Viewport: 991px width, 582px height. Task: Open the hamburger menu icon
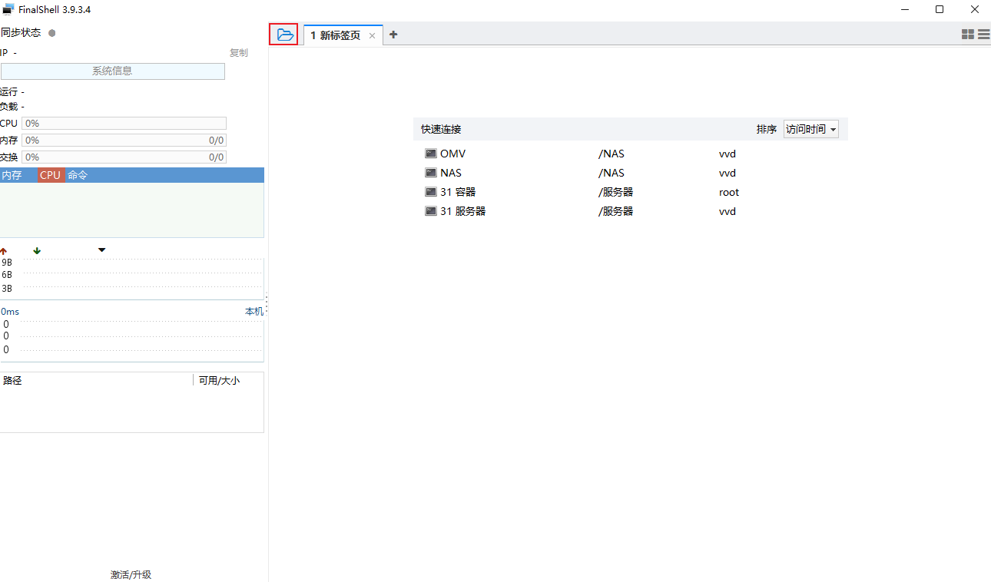click(x=983, y=35)
